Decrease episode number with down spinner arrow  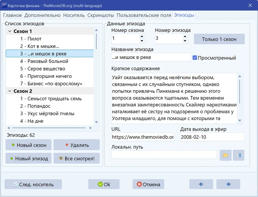coord(185,41)
